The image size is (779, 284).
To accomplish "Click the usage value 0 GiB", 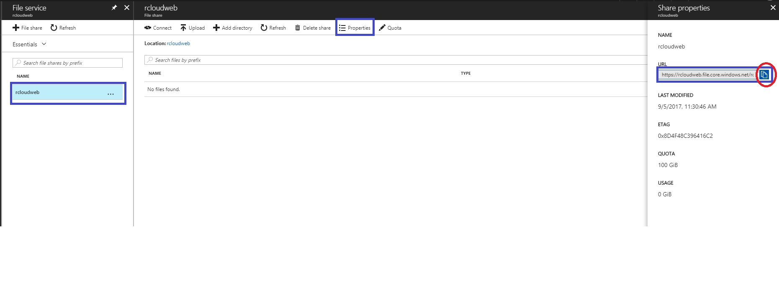I will pyautogui.click(x=665, y=194).
